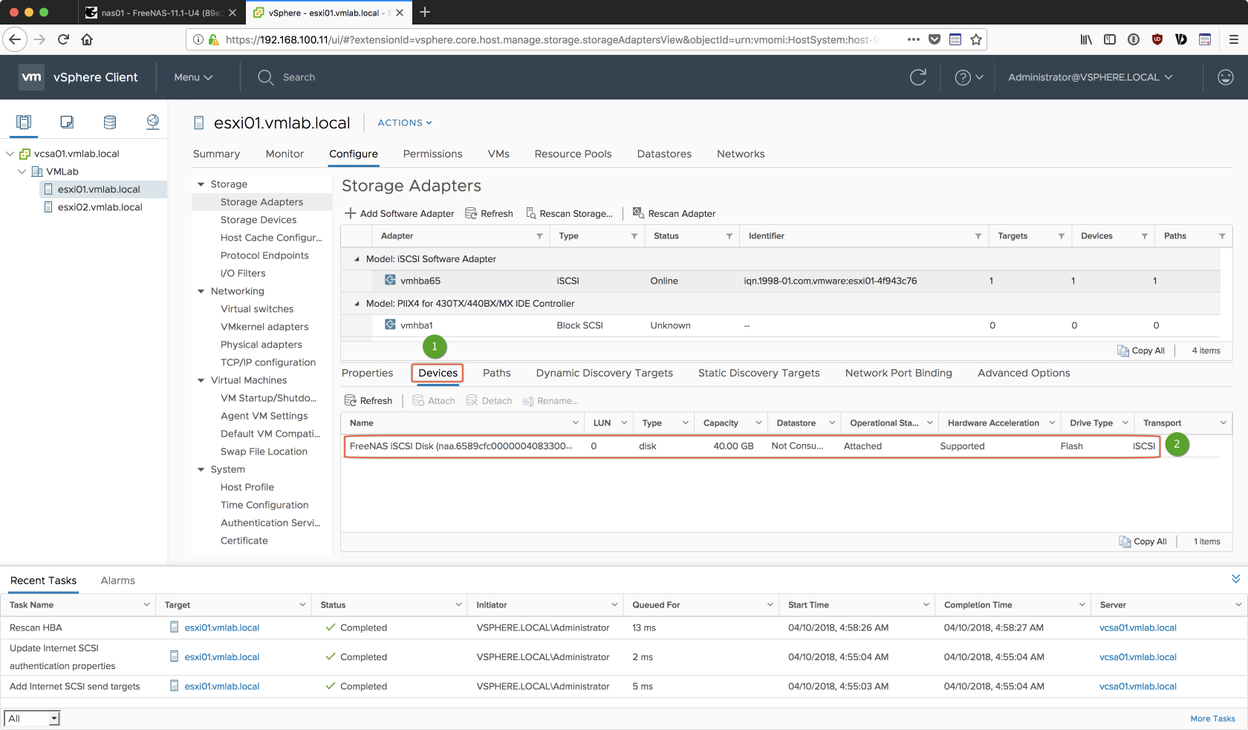This screenshot has width=1248, height=730.
Task: Open the Administrator@VSPHERE.LOCAL user menu
Action: 1090,77
